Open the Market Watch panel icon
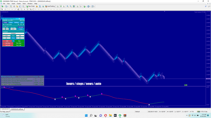 tap(11, 6)
